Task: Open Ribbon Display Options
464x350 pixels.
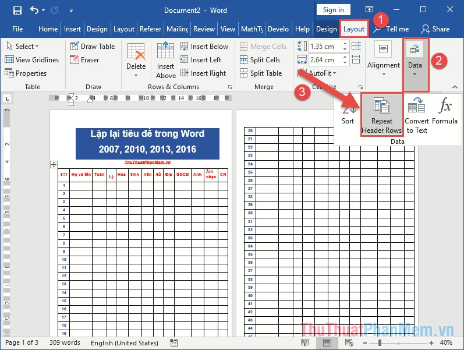Action: click(x=369, y=9)
